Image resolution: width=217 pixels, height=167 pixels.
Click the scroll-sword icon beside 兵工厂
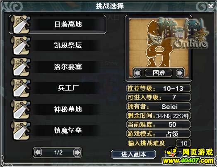[x=21, y=88]
